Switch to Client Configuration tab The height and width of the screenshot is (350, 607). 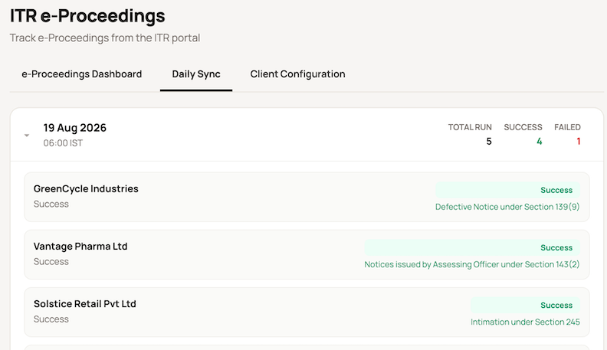[x=297, y=74]
